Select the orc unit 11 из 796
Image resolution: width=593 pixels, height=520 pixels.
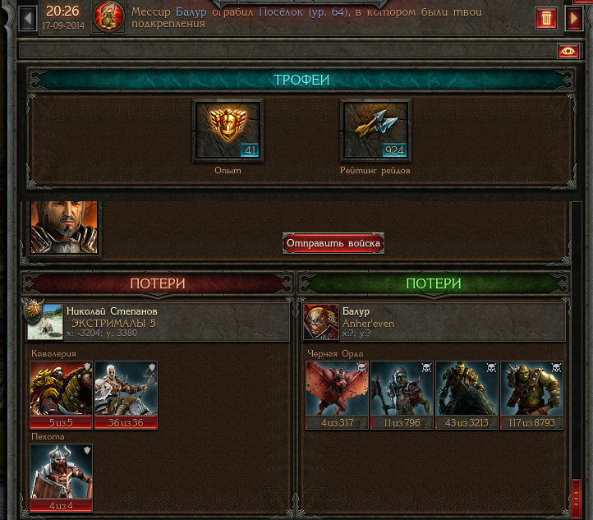click(x=402, y=395)
